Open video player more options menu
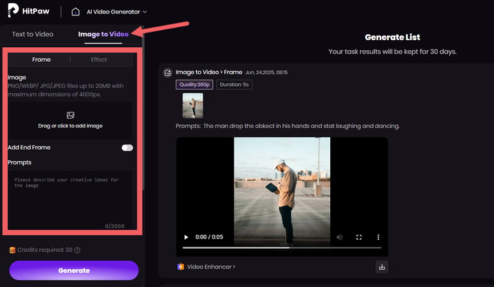 coord(378,237)
